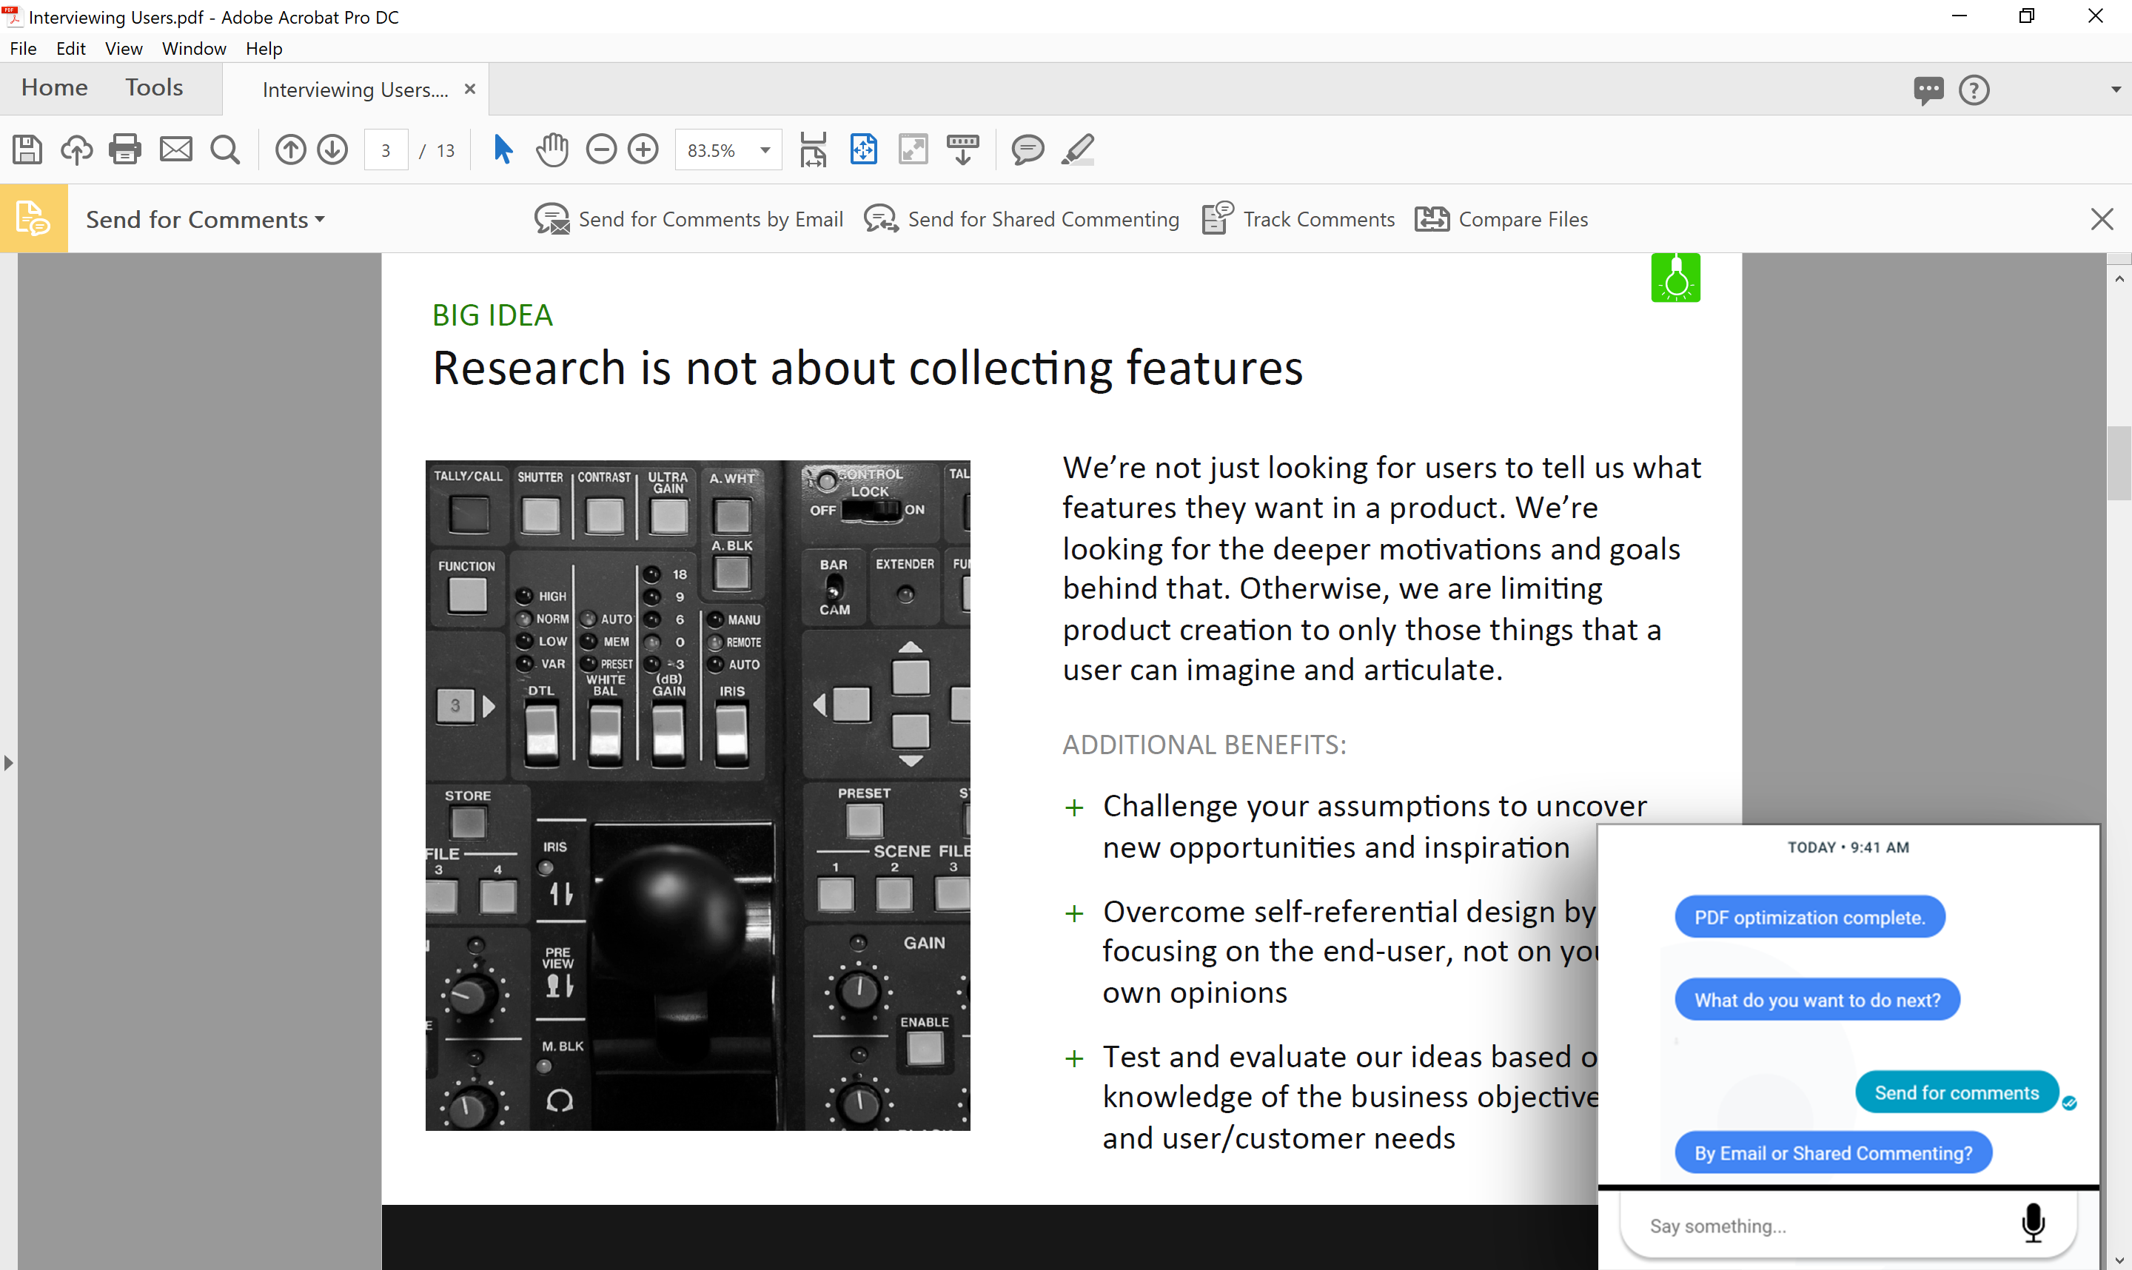
Task: Click the 'PDF optimization complete.' chat bubble
Action: (1809, 916)
